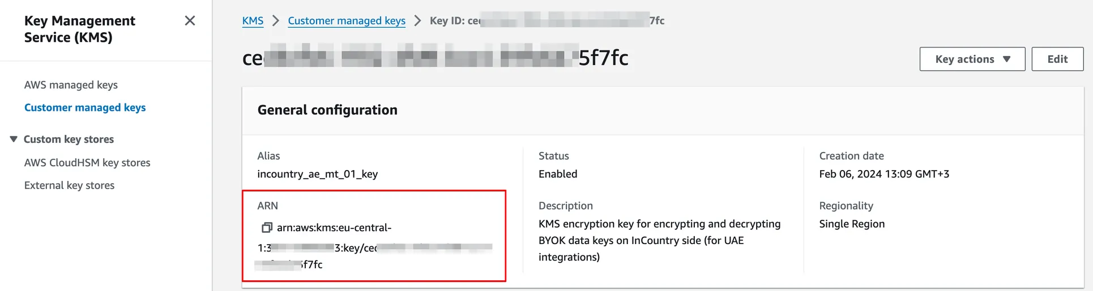Click the Single Region regionality value
This screenshot has width=1093, height=291.
(851, 224)
